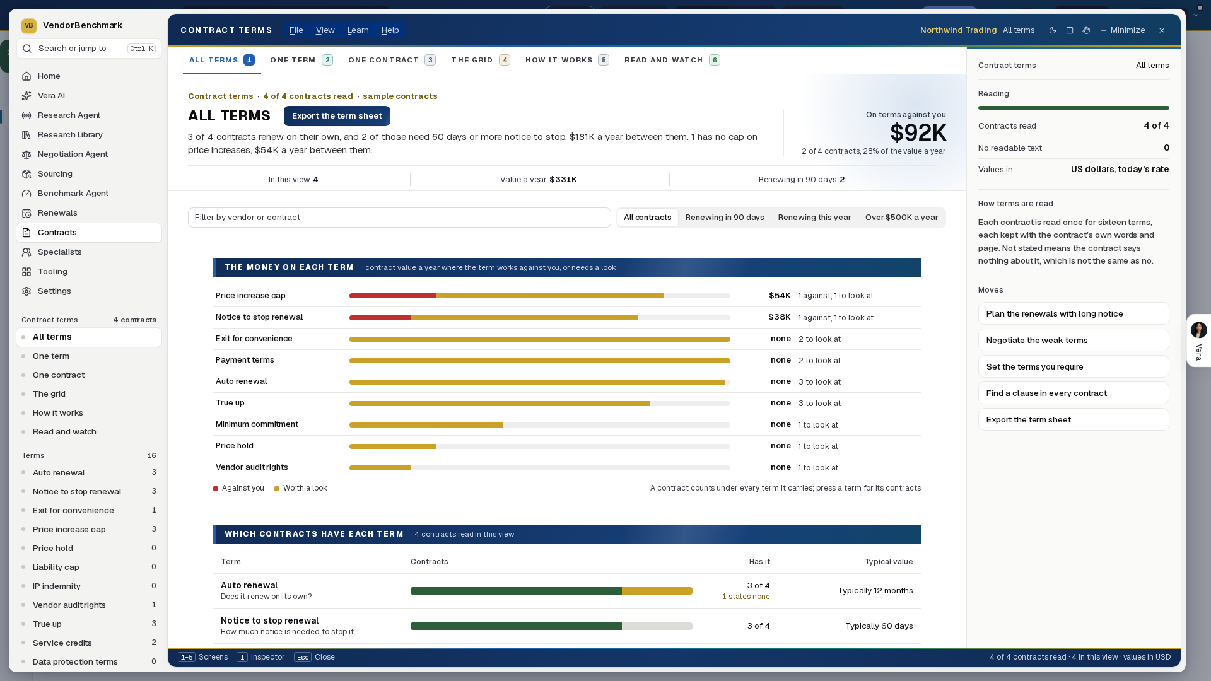
Task: Select the Over $500K a year filter
Action: point(901,218)
